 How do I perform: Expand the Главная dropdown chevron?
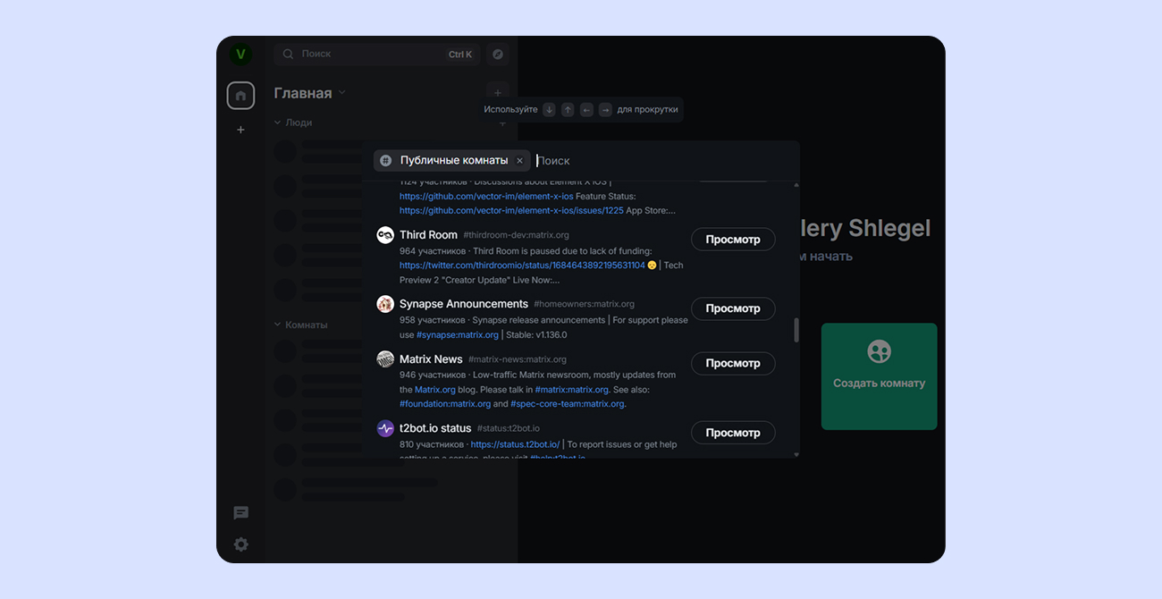click(341, 93)
